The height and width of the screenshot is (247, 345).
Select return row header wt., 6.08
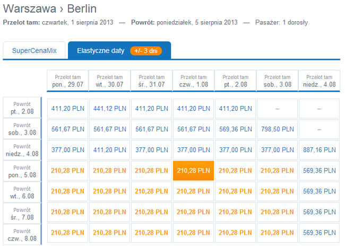(23, 191)
